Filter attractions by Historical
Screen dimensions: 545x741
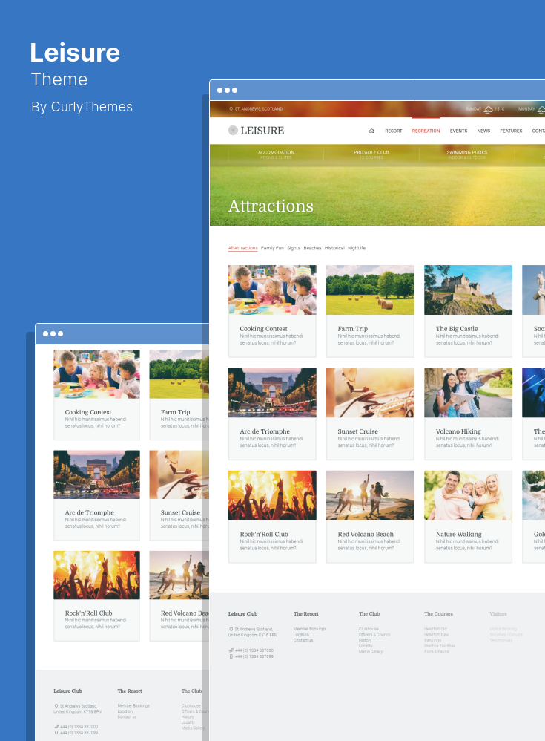pos(334,248)
